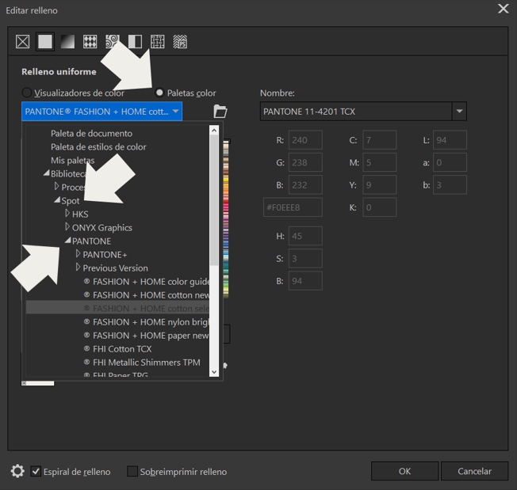Close the Editar relleno dialog
Viewport: 517px width, 490px height.
504,9
